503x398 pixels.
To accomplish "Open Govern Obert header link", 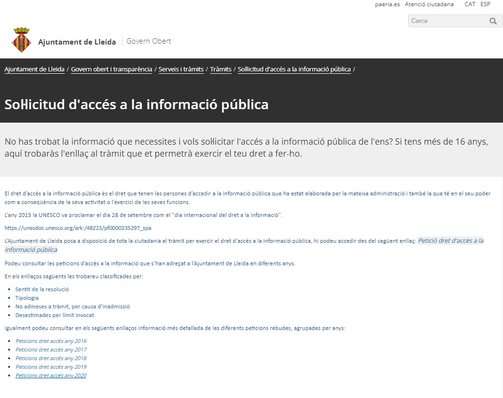I will click(x=149, y=41).
